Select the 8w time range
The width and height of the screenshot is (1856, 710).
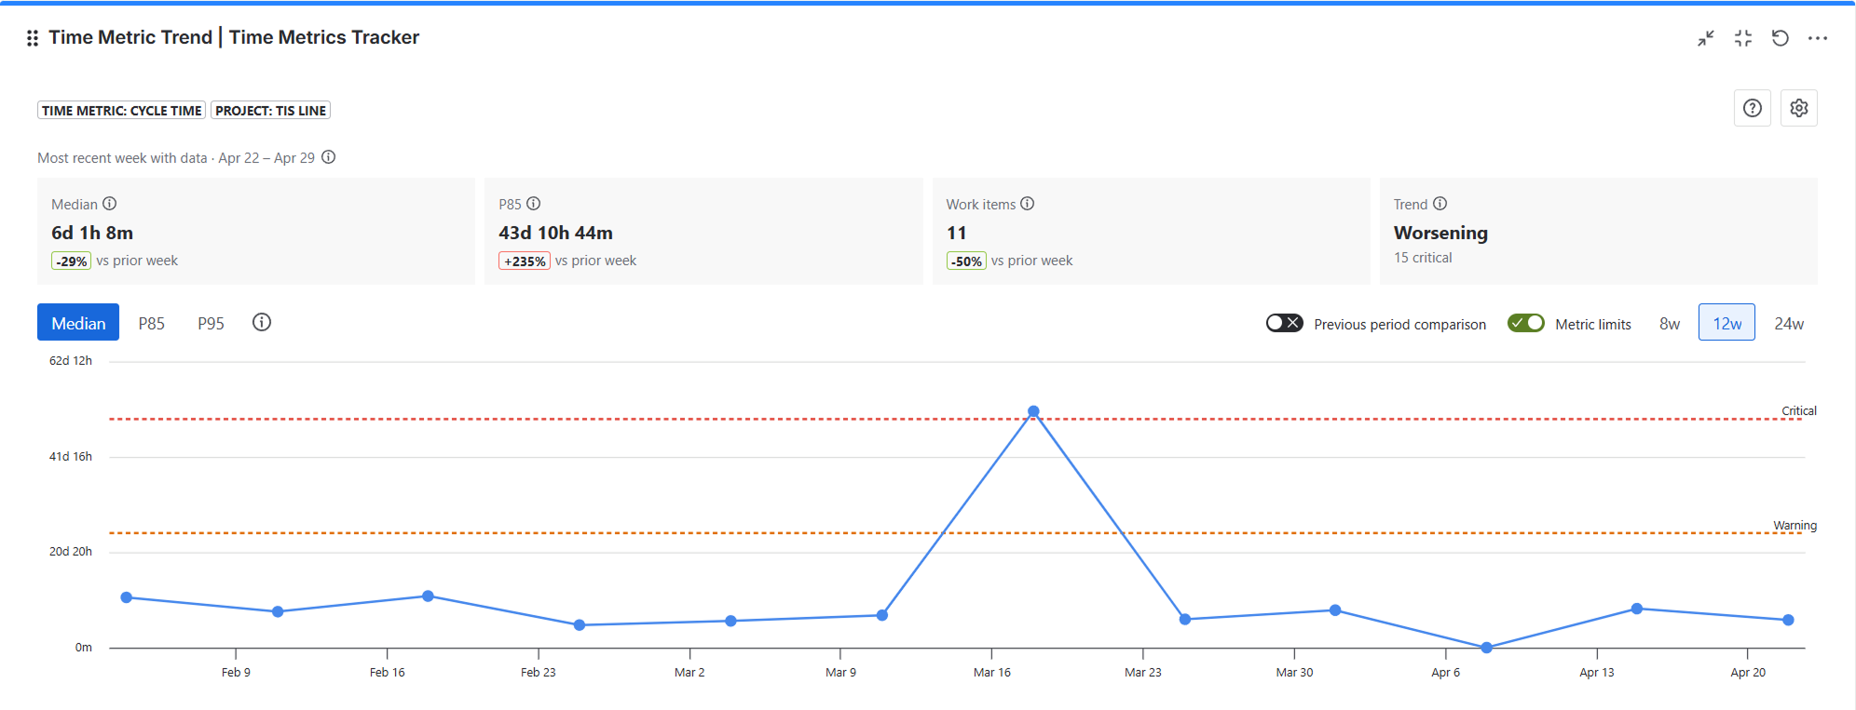[x=1670, y=323]
